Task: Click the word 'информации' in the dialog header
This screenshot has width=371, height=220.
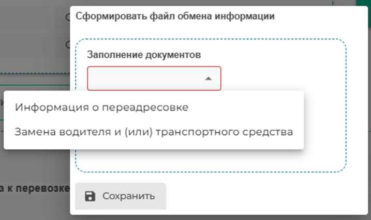Action: pyautogui.click(x=250, y=16)
